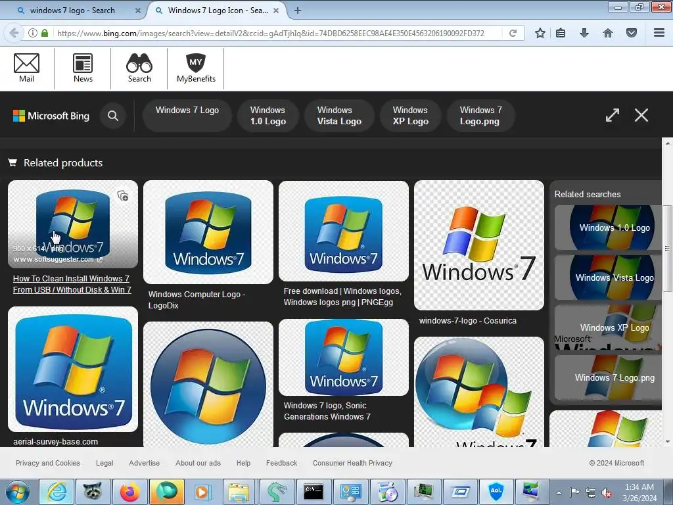
Task: Open related search 'Windows 7 Logo.png' tile
Action: (608, 377)
